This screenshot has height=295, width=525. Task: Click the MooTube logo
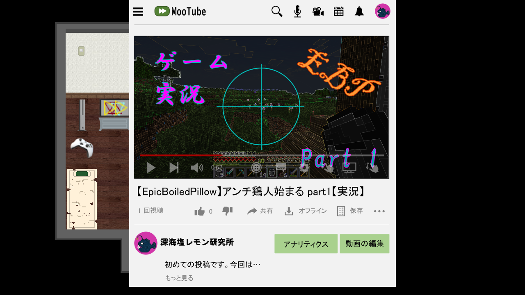pos(180,11)
